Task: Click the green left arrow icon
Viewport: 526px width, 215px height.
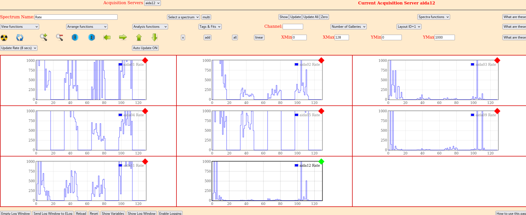Action: point(107,37)
